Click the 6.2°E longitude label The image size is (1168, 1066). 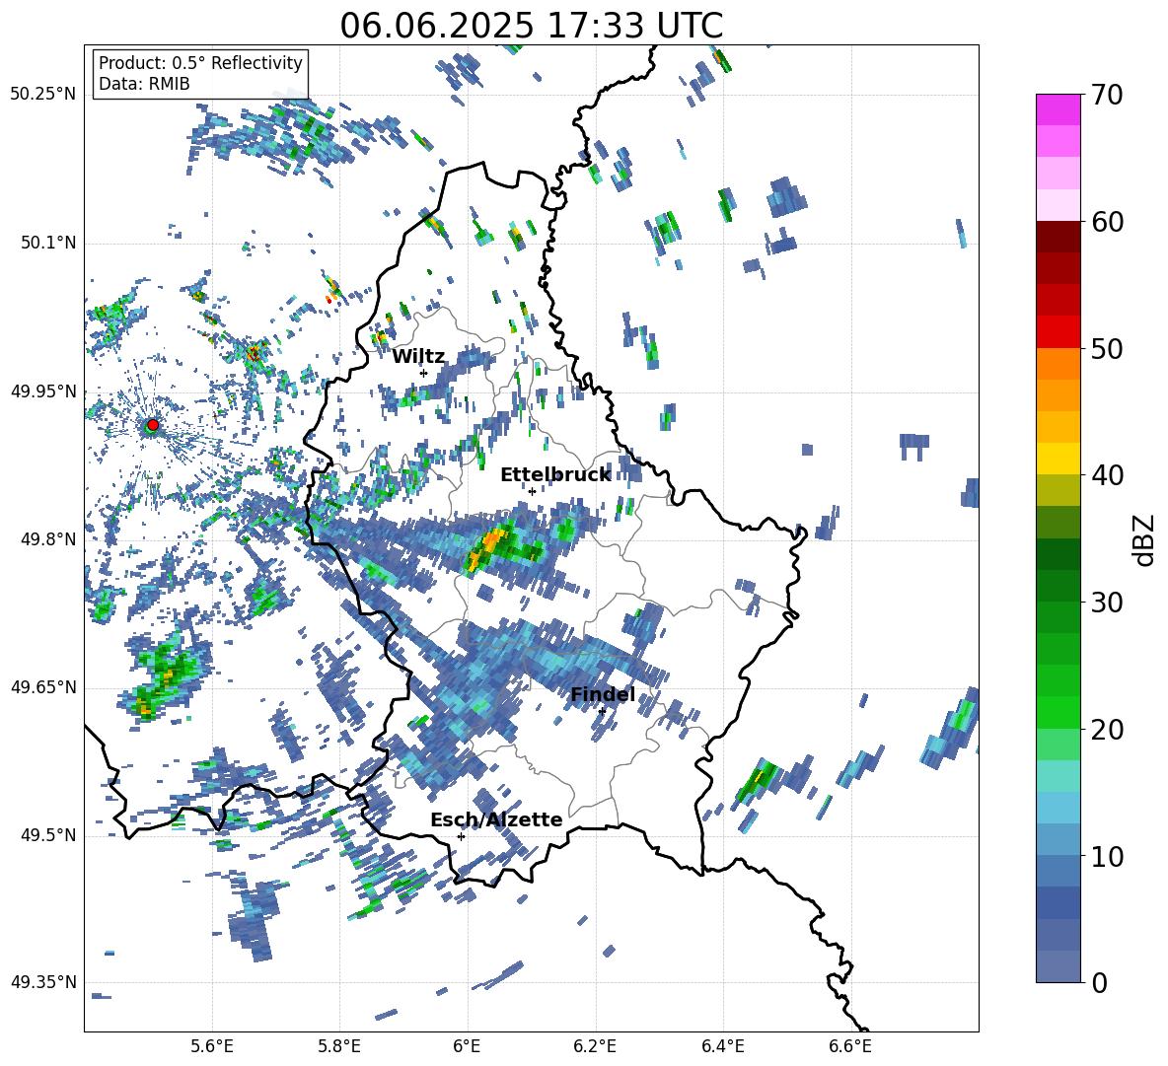coord(595,1046)
